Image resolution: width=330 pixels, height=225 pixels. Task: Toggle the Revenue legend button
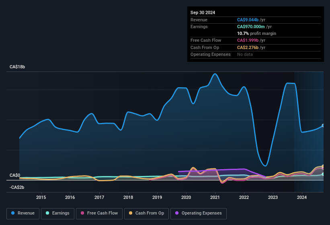[23, 213]
